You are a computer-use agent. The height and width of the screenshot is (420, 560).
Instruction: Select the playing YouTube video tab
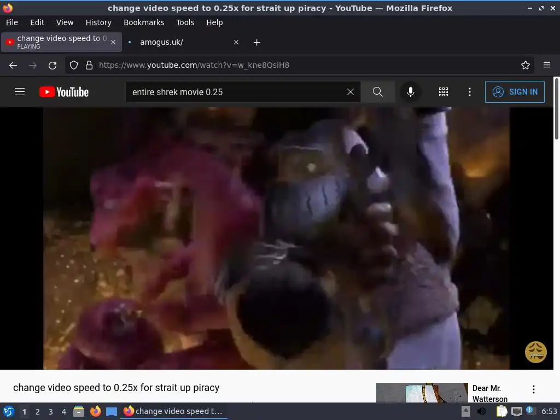[x=61, y=42]
